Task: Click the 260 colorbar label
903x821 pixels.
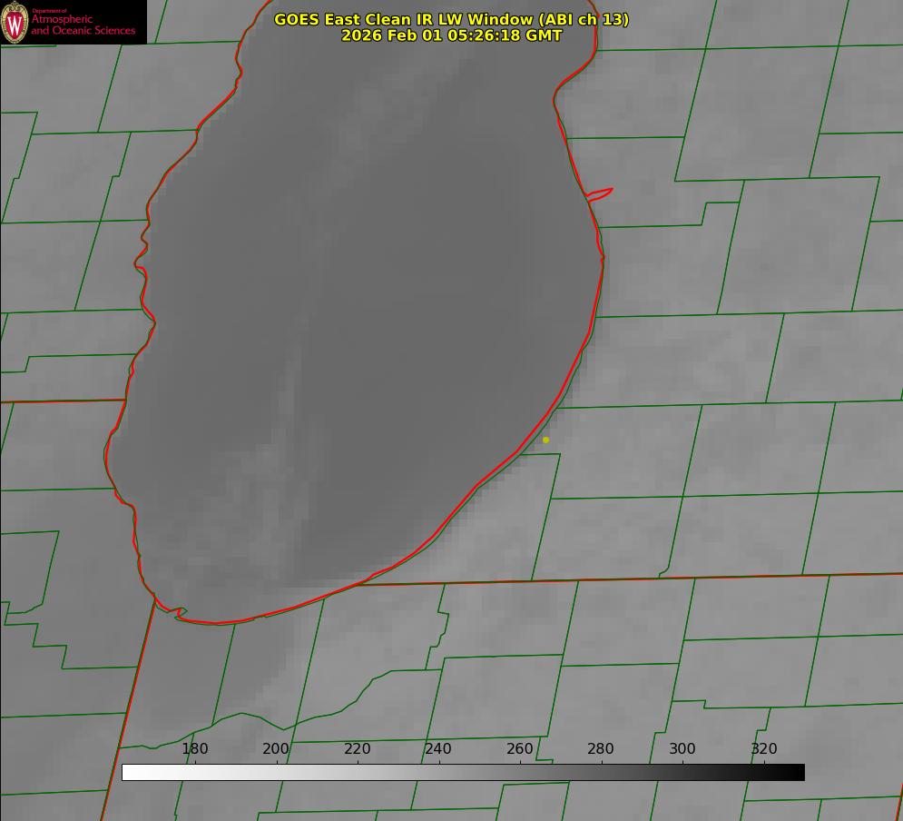Action: pyautogui.click(x=519, y=748)
